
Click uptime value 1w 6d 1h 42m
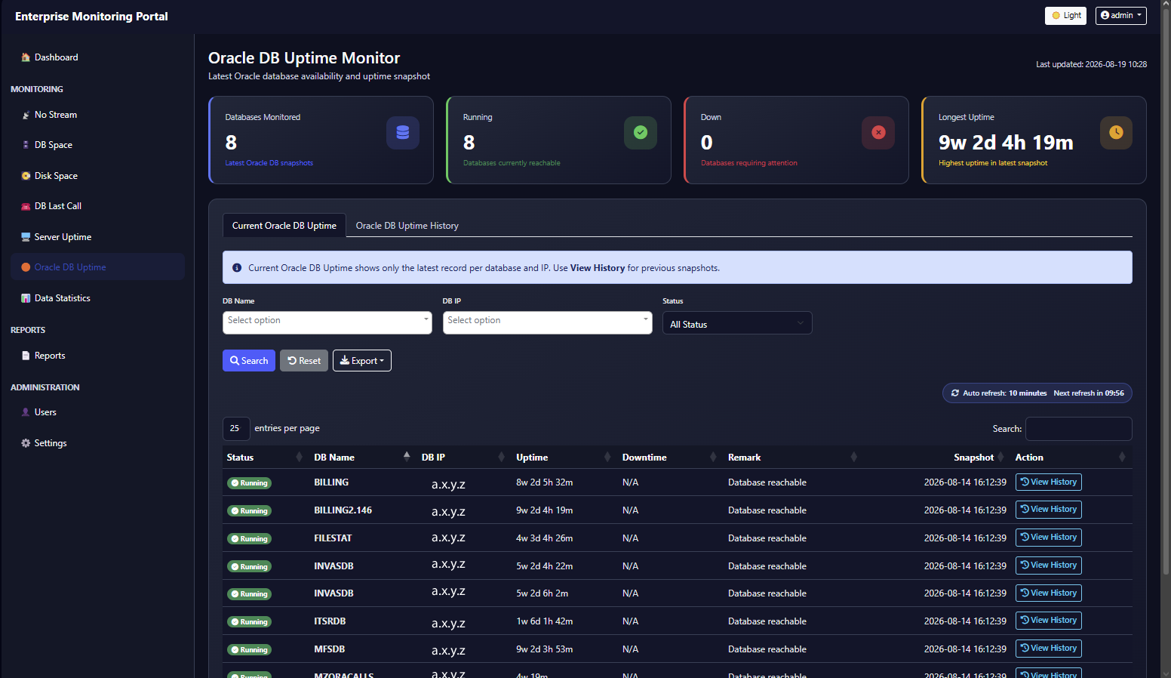point(545,621)
